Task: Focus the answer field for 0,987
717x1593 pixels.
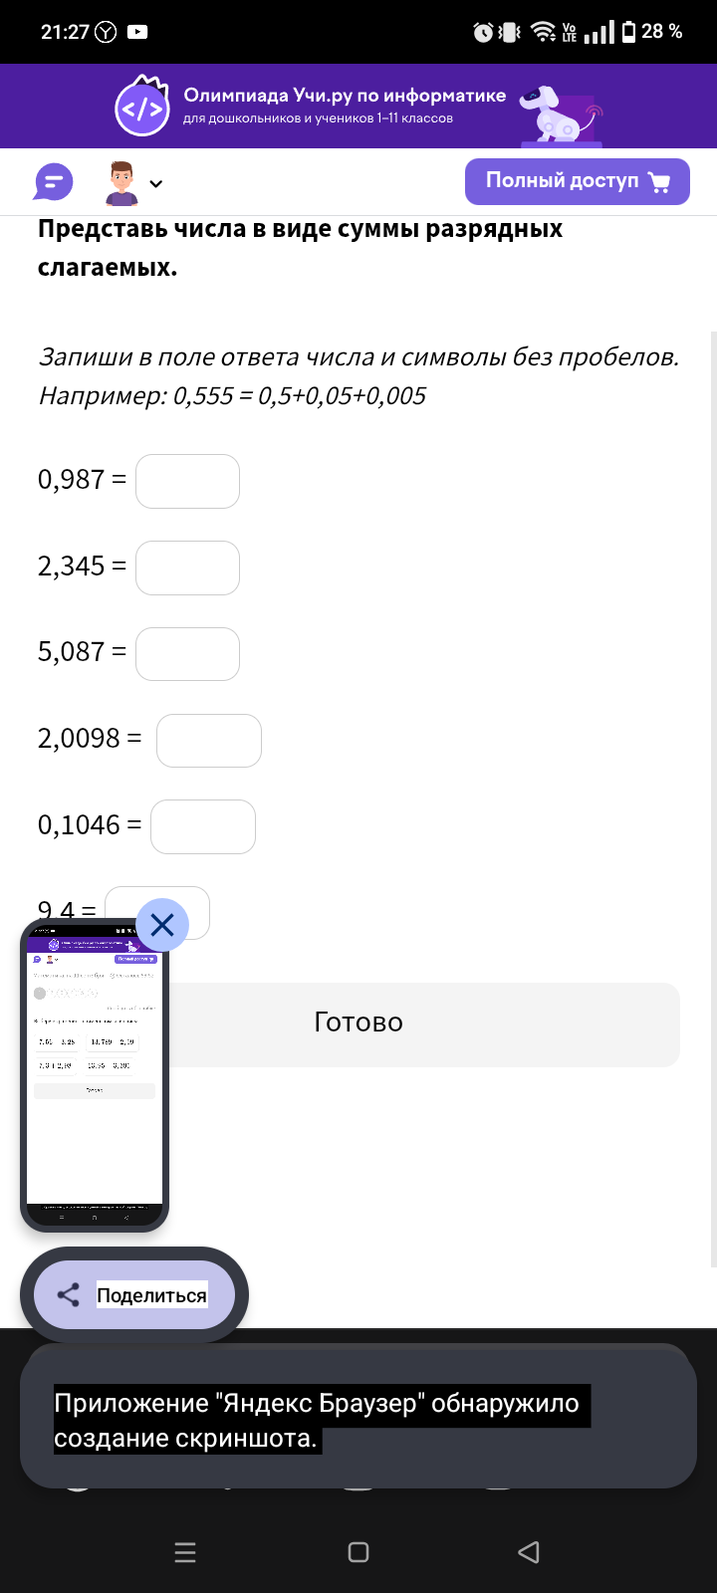Action: coord(187,481)
